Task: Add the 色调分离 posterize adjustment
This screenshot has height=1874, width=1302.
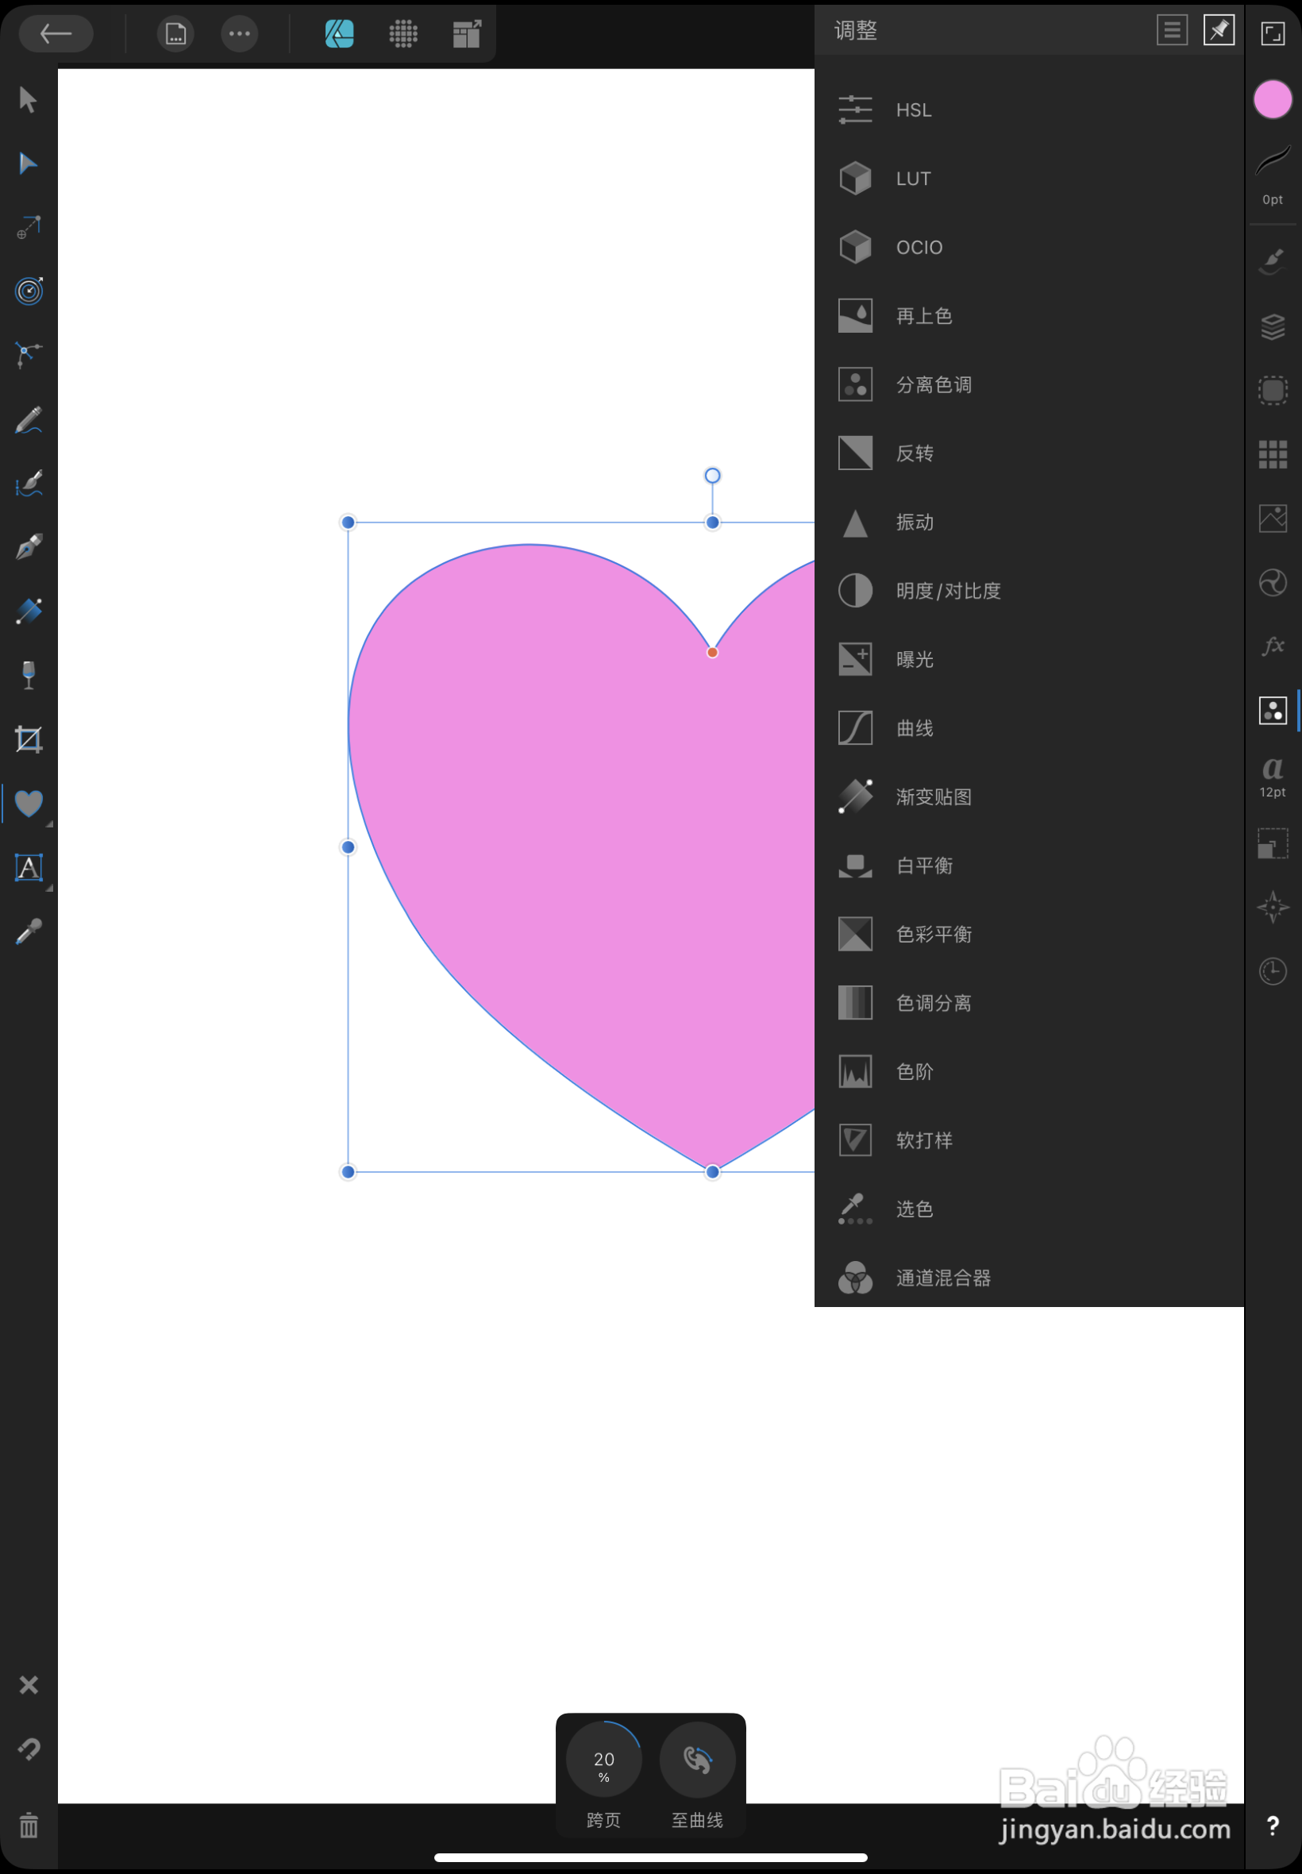Action: 1029,1003
